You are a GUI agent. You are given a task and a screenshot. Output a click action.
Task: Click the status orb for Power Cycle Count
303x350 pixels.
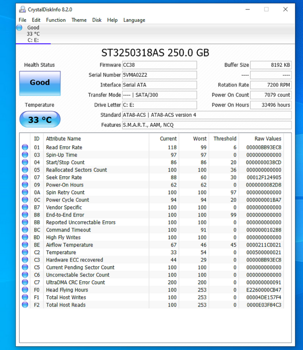coord(25,200)
